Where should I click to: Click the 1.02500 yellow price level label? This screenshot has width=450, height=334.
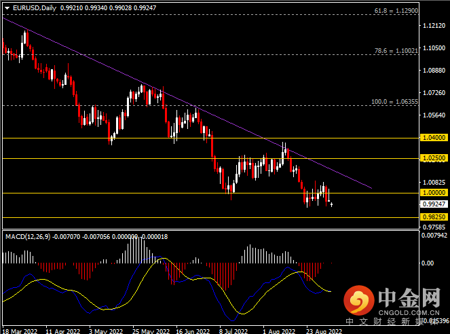pyautogui.click(x=434, y=158)
